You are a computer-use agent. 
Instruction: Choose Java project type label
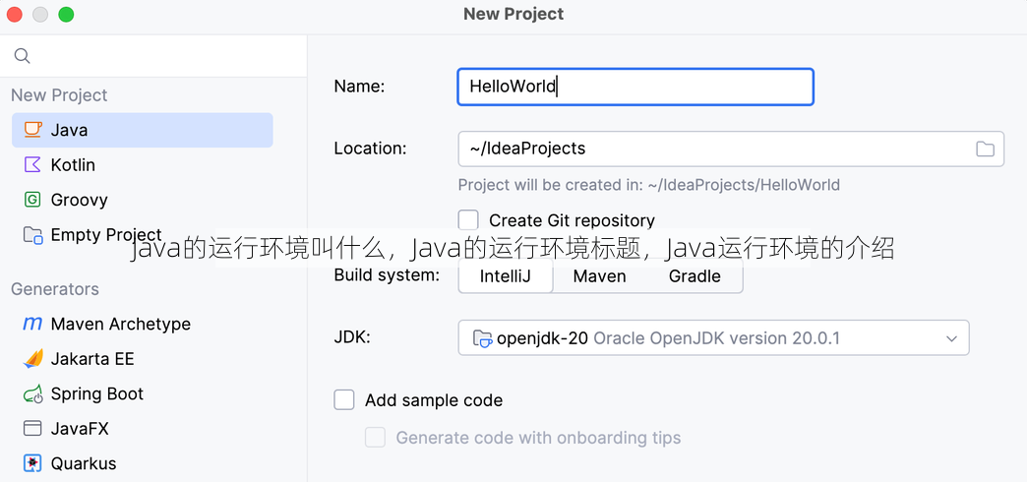tap(69, 130)
